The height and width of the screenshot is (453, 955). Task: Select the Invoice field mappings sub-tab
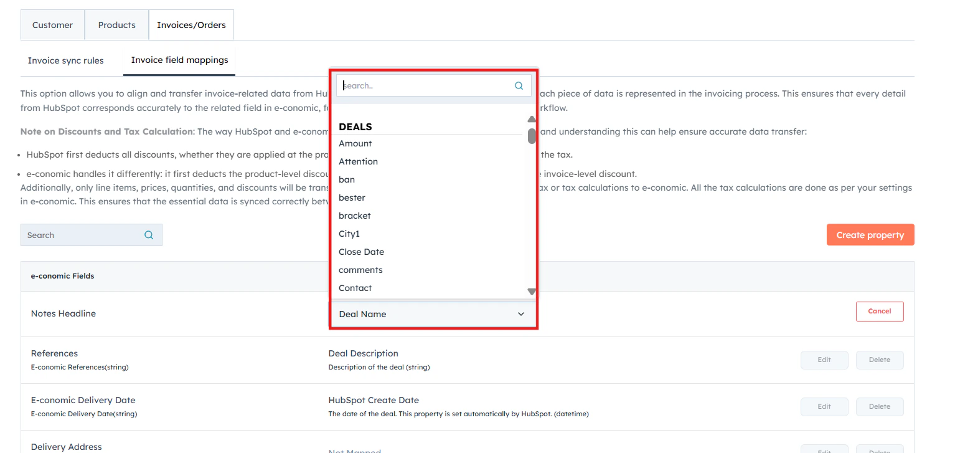click(179, 60)
